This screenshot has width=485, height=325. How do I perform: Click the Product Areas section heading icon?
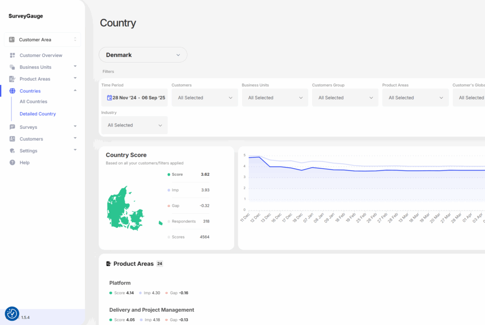(x=108, y=264)
